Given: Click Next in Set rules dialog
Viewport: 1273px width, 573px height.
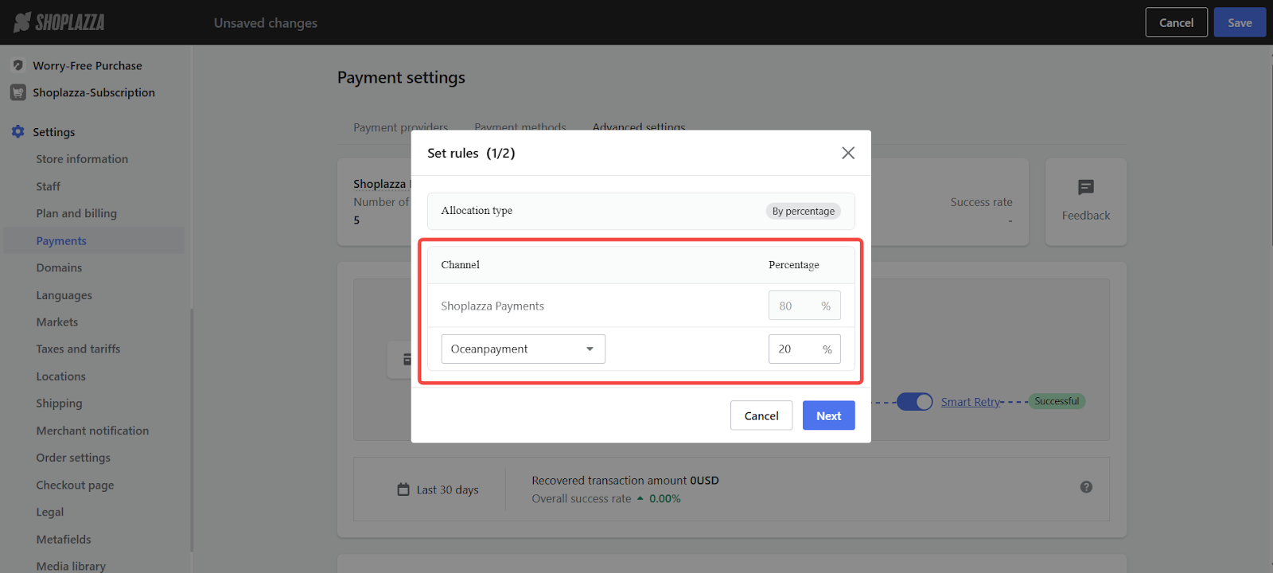Looking at the screenshot, I should click(x=828, y=415).
